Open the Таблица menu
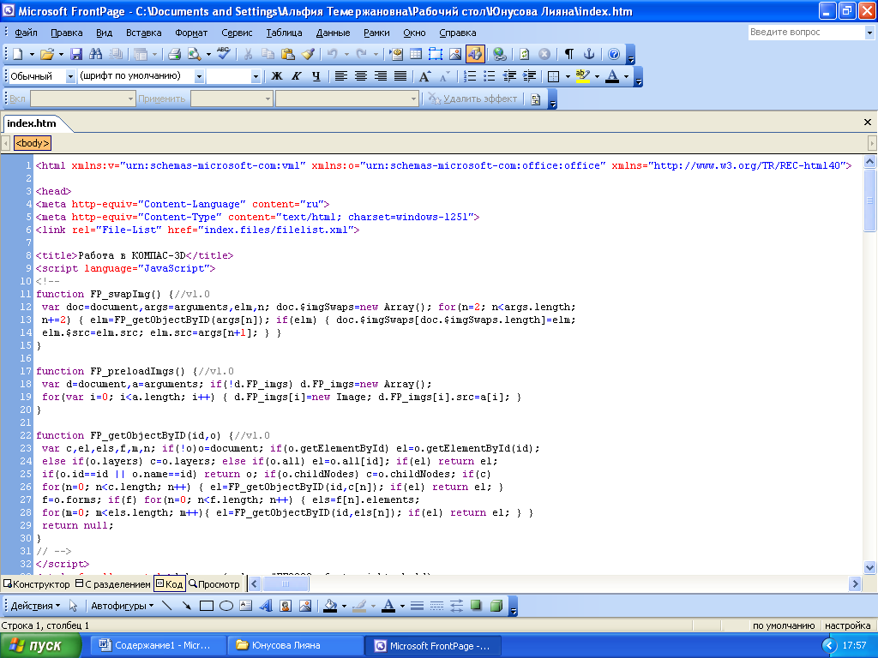 pos(284,33)
